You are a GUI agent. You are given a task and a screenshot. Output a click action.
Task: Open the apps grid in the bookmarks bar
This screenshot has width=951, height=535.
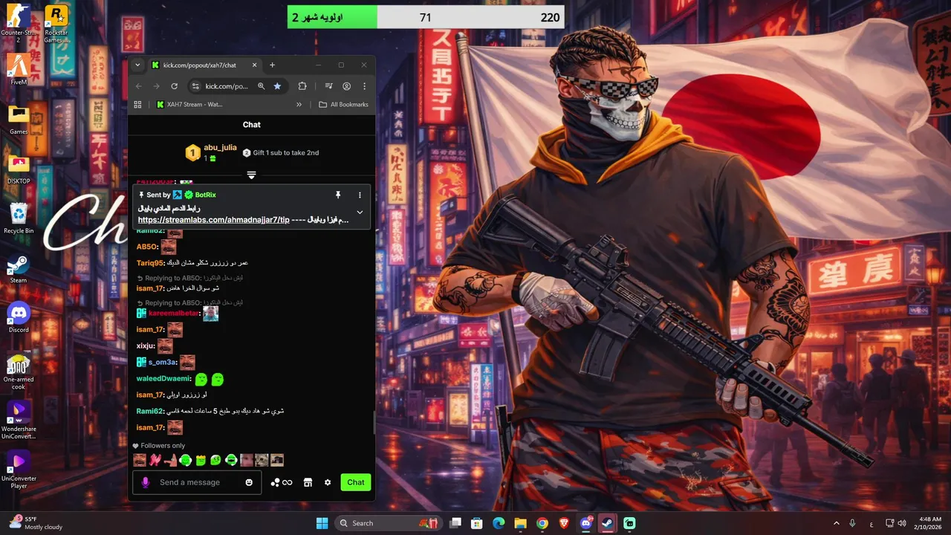point(138,105)
